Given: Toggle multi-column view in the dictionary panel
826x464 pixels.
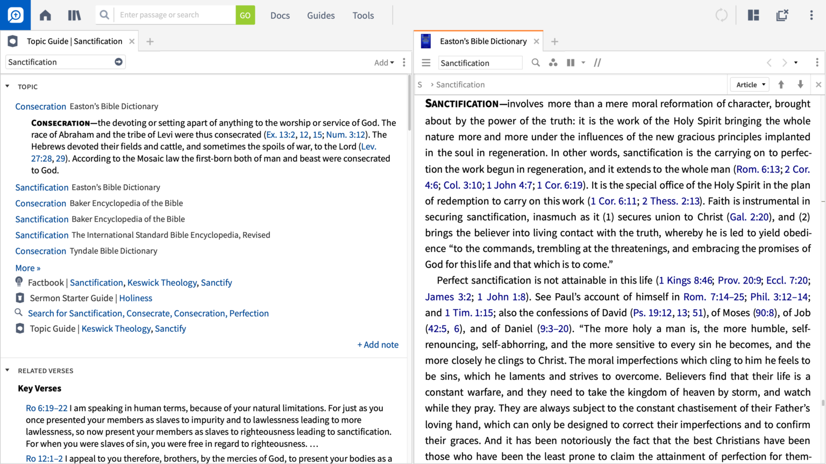Looking at the screenshot, I should (x=571, y=63).
